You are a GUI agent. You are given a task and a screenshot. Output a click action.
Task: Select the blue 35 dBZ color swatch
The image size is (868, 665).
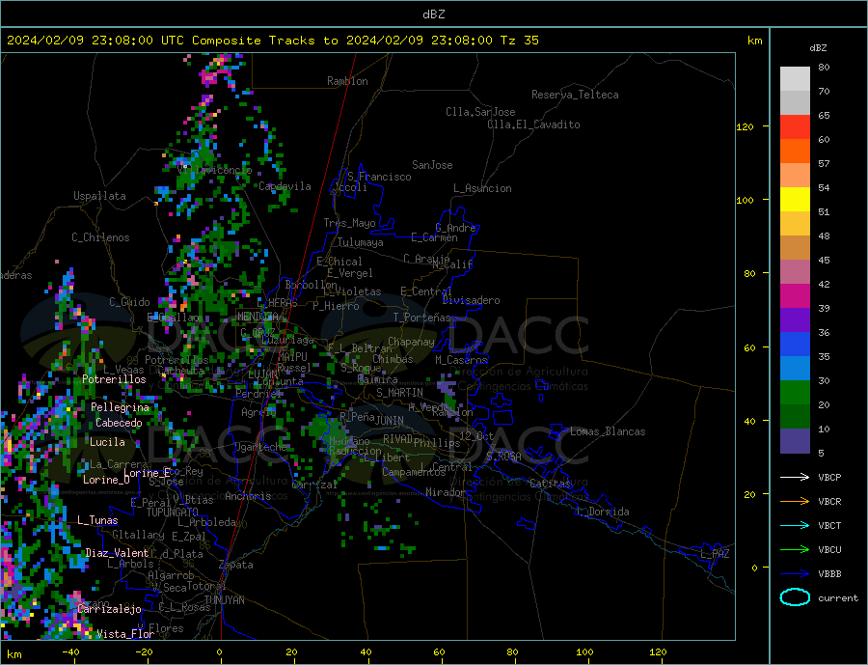pyautogui.click(x=795, y=345)
